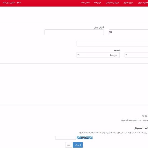
Task: Click in the large message text area
Action: tap(74, 84)
